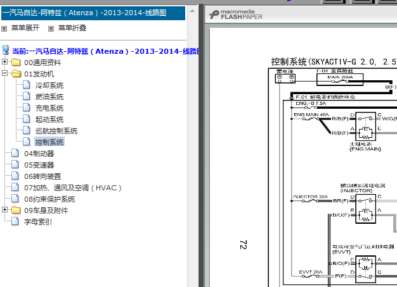
Task: Select the 01发动机 tree entry
Action: click(x=39, y=74)
